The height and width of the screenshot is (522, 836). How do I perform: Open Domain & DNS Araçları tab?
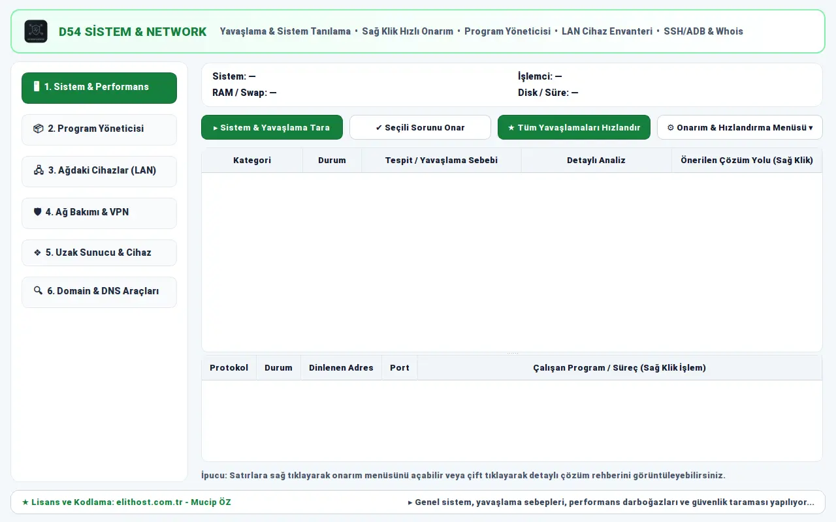coord(99,292)
